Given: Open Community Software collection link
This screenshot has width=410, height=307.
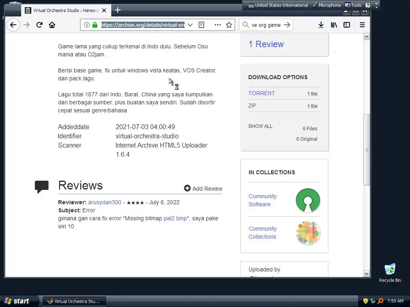Looking at the screenshot, I should click(263, 200).
